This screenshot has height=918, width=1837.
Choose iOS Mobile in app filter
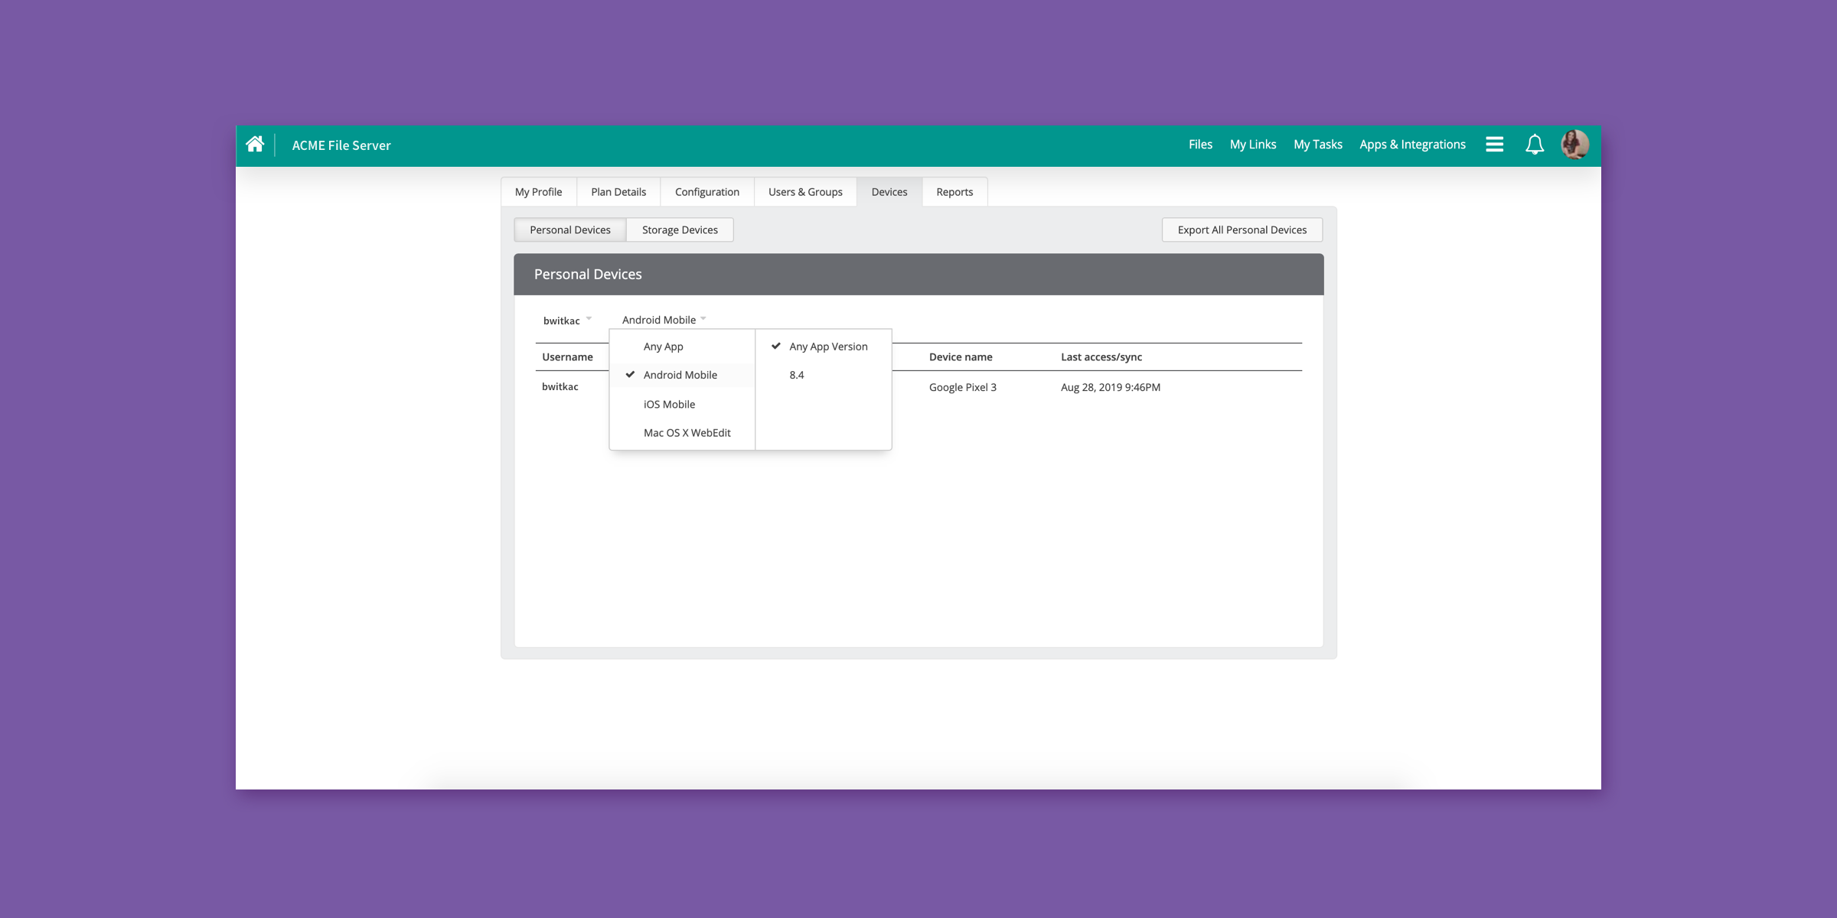(x=669, y=404)
